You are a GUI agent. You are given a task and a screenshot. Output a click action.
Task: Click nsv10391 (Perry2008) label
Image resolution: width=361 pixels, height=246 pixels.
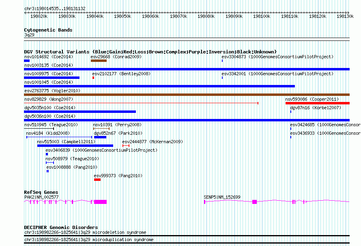coord(117,125)
